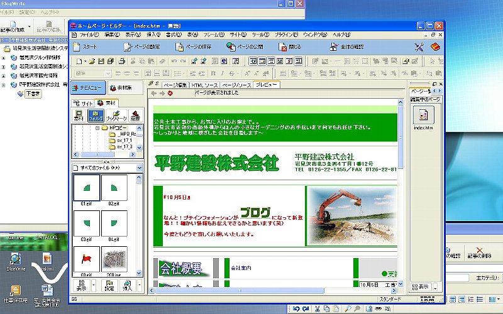
Task: Open ページの設定 page settings
Action: [141, 46]
